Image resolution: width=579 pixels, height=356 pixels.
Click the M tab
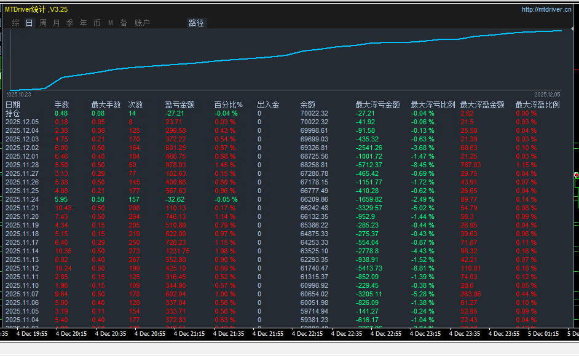tap(111, 23)
